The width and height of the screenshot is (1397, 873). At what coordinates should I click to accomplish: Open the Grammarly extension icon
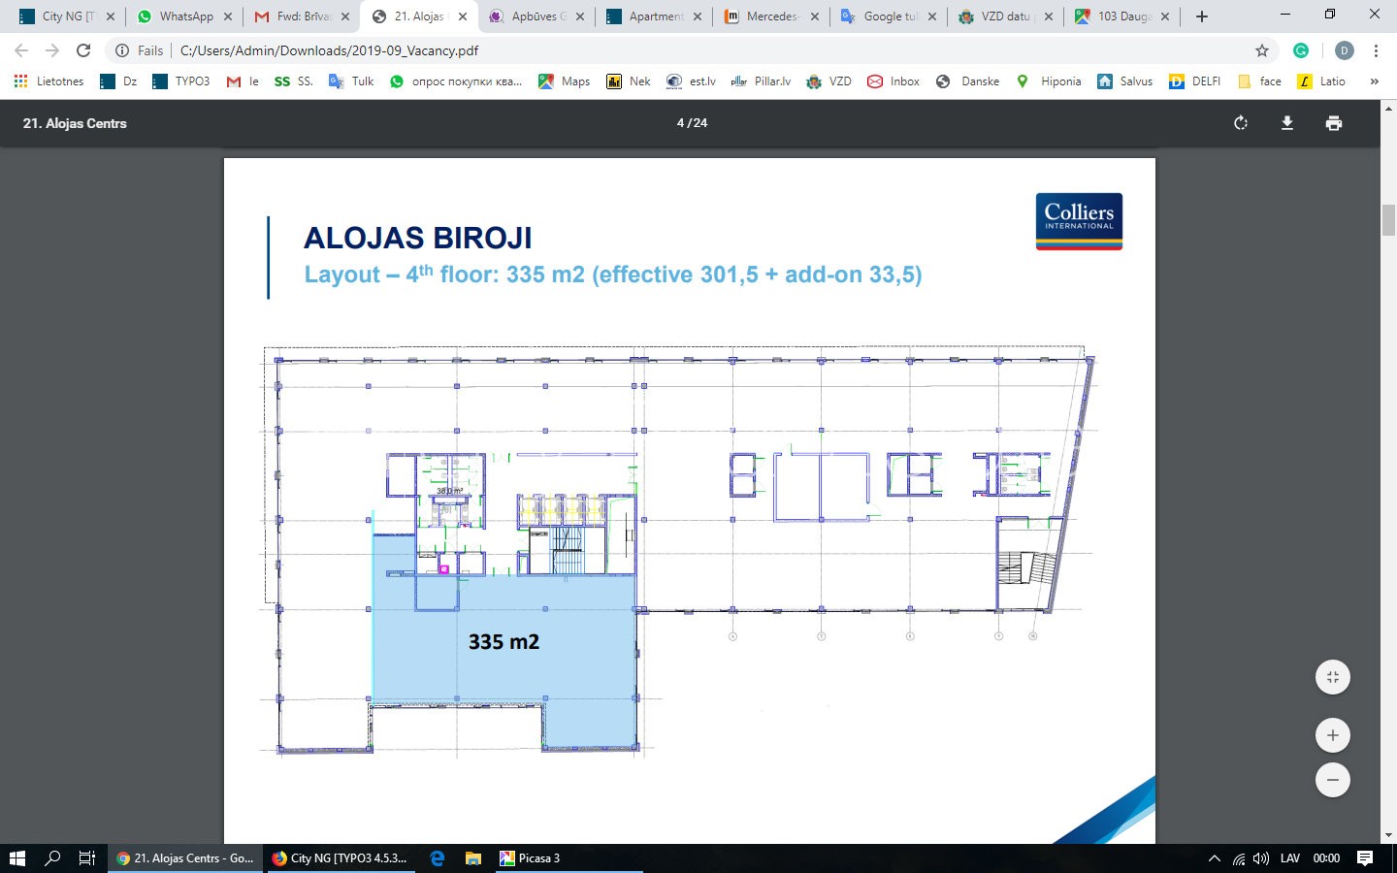point(1301,50)
